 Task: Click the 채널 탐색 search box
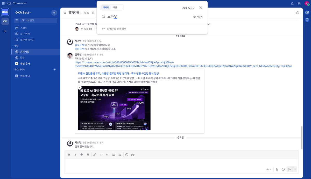39,20
